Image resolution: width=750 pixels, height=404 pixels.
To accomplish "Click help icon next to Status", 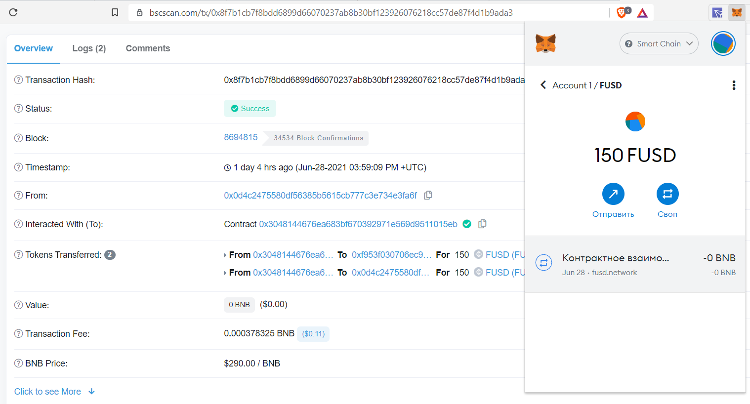I will (18, 108).
